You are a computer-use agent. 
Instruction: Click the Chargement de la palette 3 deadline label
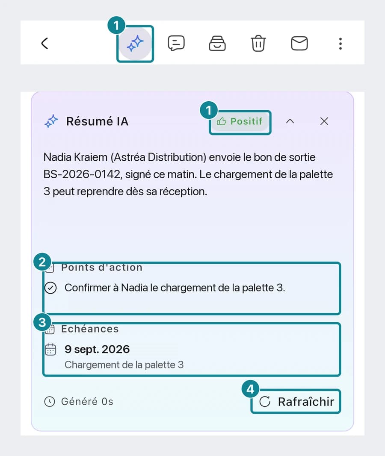pyautogui.click(x=124, y=365)
